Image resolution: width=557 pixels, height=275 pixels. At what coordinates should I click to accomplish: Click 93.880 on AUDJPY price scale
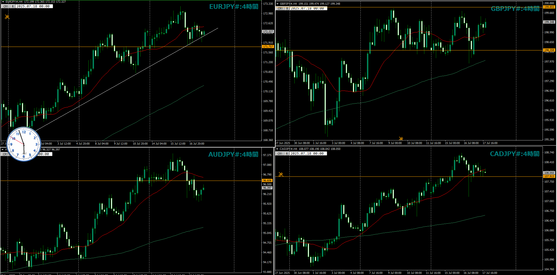tap(267, 272)
